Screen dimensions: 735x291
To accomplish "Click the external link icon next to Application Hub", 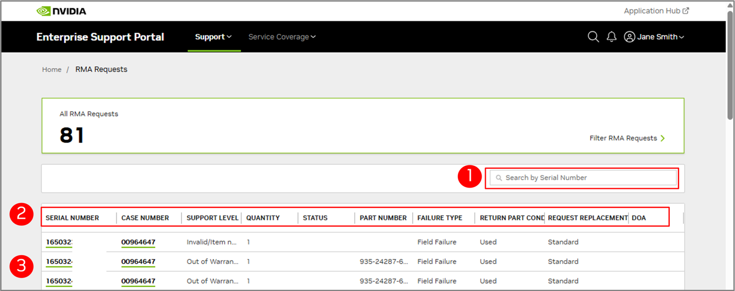I will 686,11.
